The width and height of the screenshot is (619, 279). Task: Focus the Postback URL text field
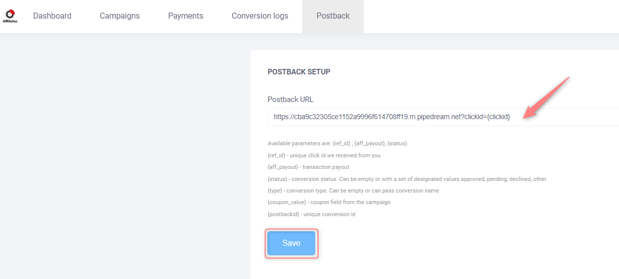443,117
